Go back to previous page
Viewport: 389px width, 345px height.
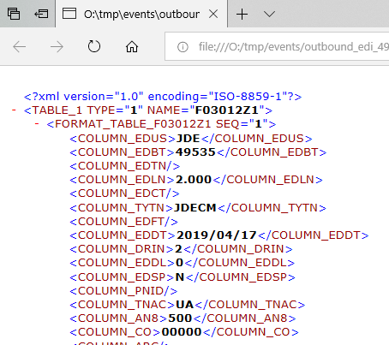20,47
